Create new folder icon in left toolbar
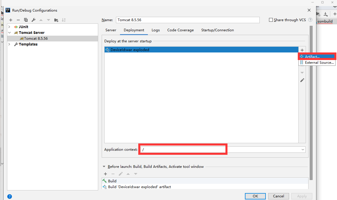 tap(56, 20)
